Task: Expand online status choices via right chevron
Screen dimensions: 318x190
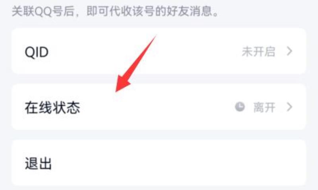Action: (290, 107)
